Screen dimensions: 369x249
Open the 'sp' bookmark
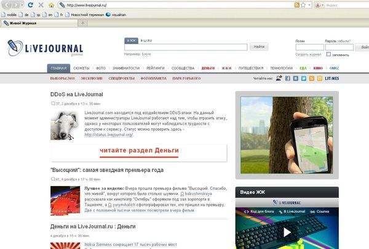click(x=36, y=15)
